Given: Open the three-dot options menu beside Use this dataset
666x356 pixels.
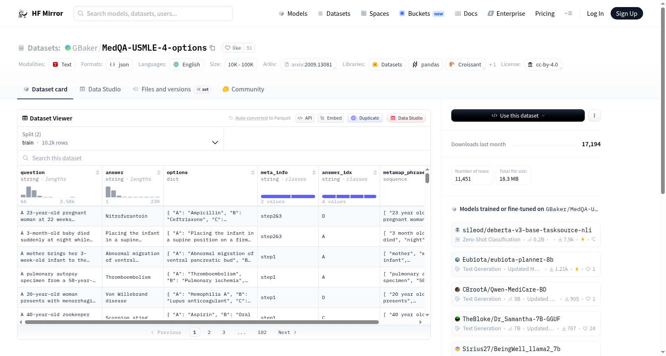Looking at the screenshot, I should pyautogui.click(x=594, y=115).
